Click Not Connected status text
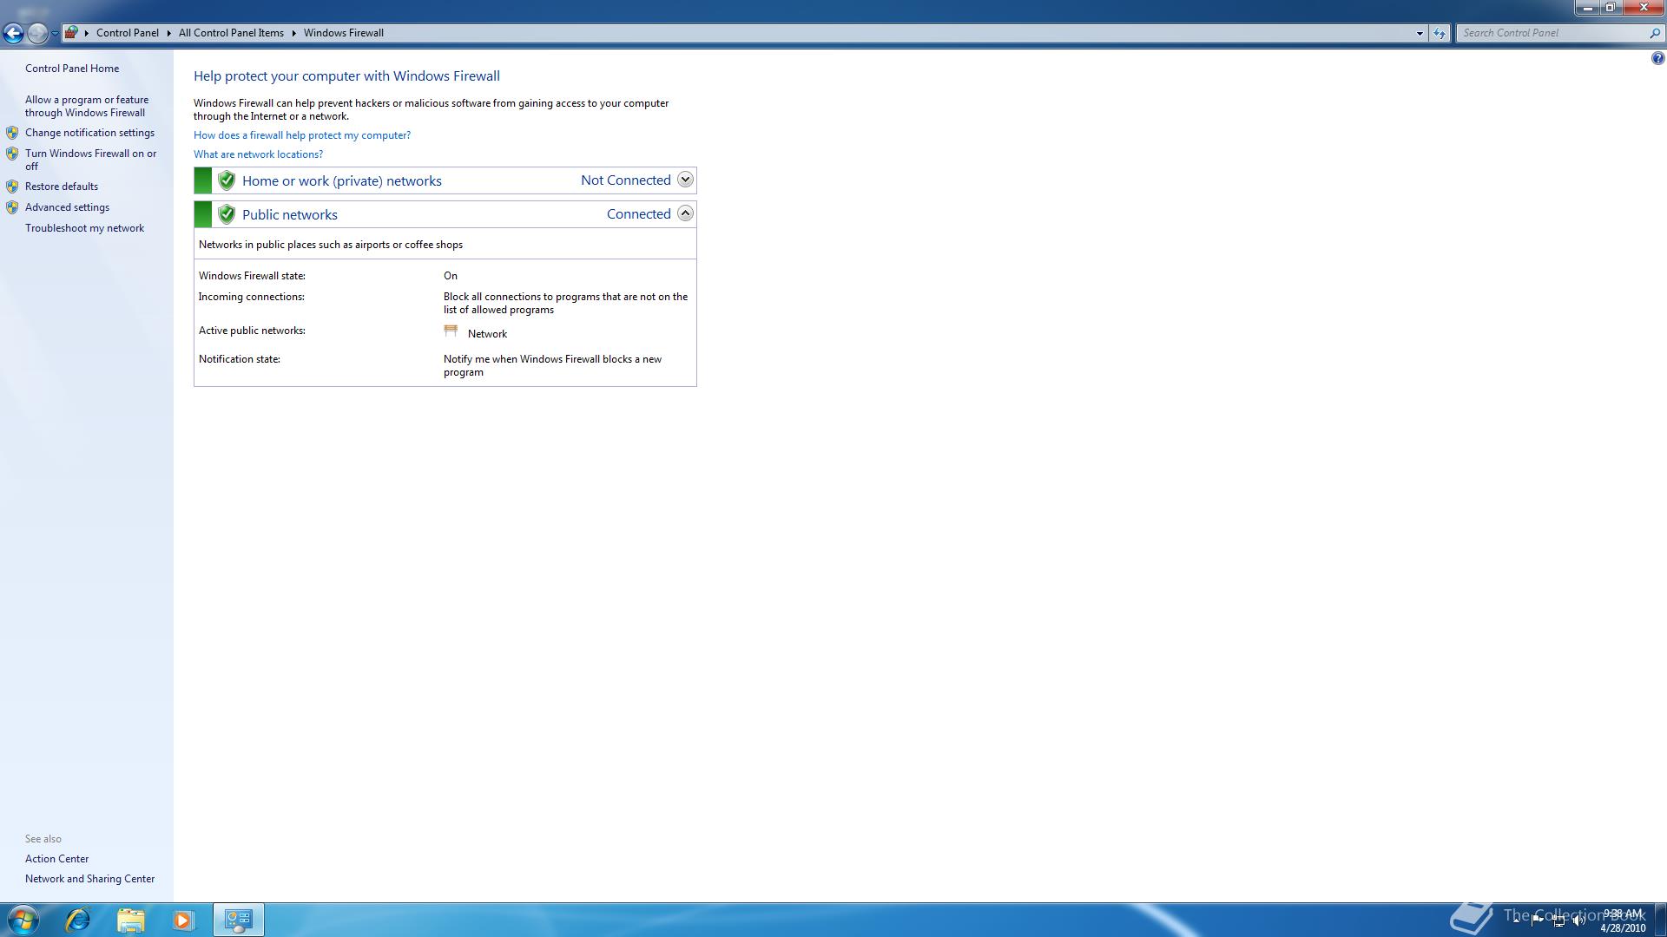This screenshot has height=937, width=1667. click(626, 180)
